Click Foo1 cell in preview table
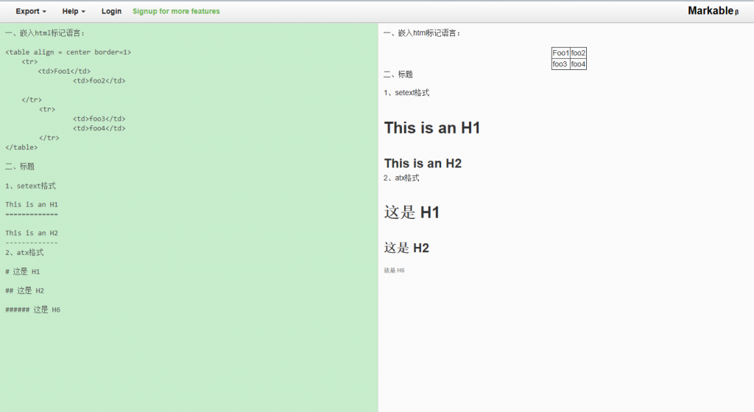The image size is (754, 412). point(560,53)
